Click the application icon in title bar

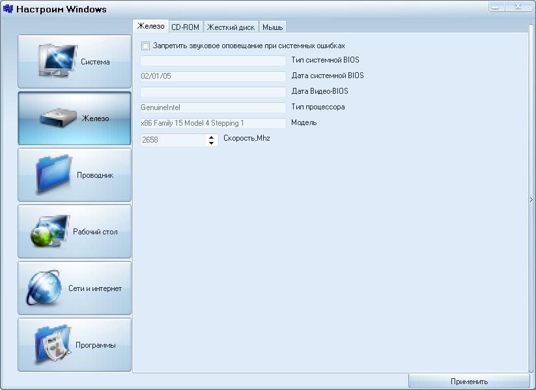point(8,8)
